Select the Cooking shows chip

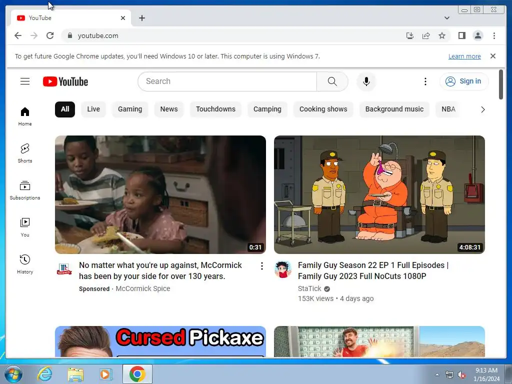(x=323, y=109)
